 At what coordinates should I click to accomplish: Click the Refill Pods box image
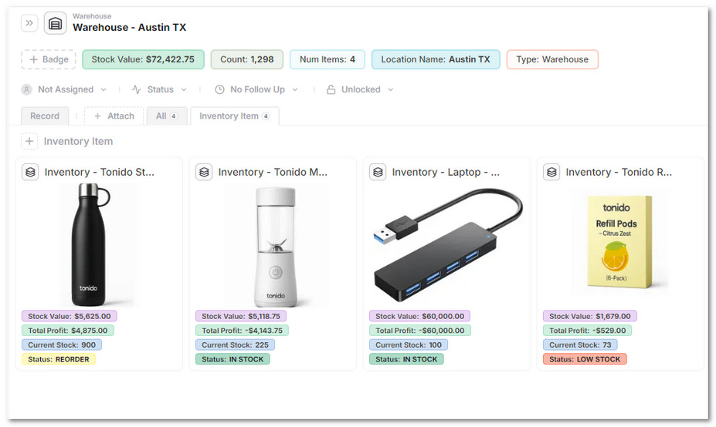[619, 241]
